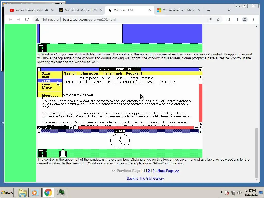Click the browser back arrow
The width and height of the screenshot is (264, 198).
(x=10, y=19)
